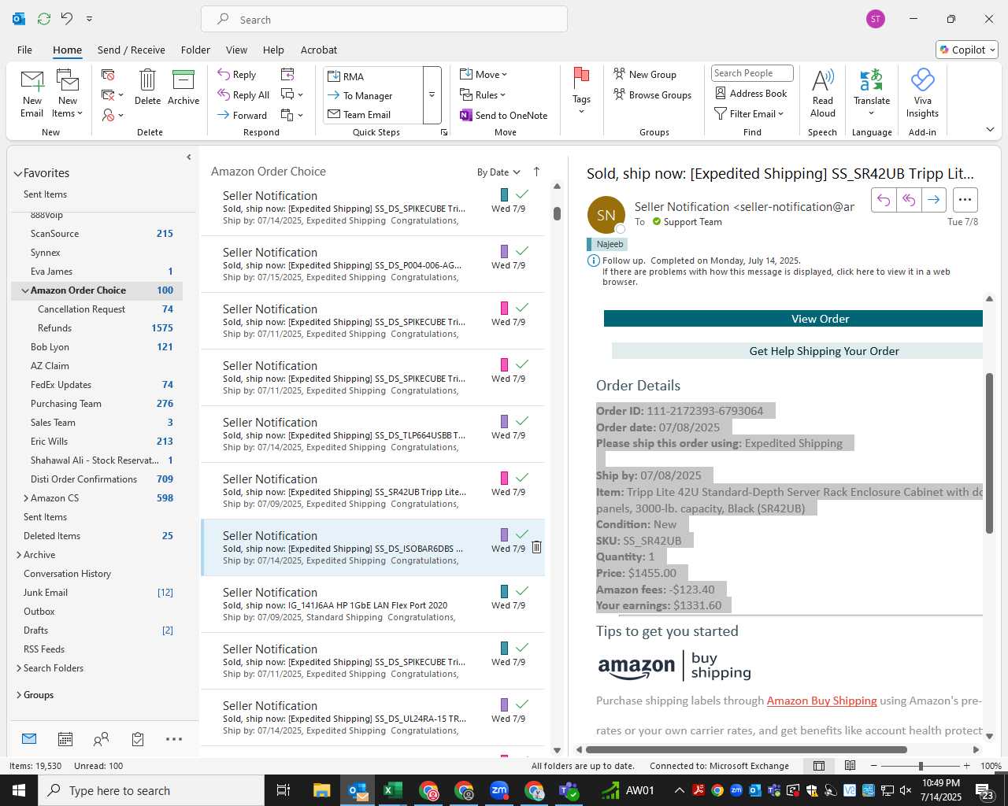This screenshot has height=806, width=1008.
Task: Open the Address Book
Action: [751, 94]
